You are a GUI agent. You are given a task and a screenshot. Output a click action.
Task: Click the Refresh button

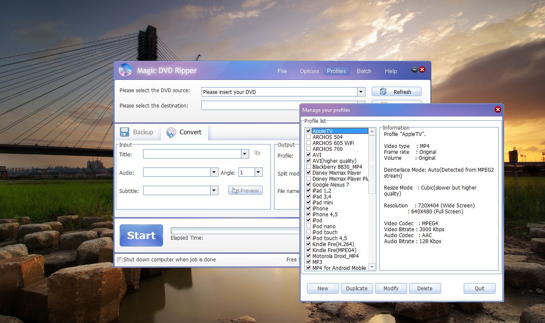[x=396, y=92]
